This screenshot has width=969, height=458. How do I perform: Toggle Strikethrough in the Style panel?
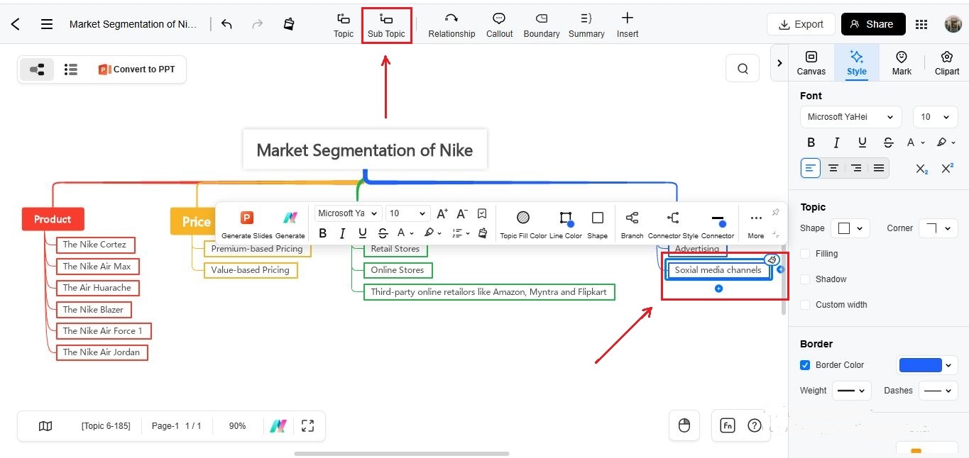coord(888,143)
